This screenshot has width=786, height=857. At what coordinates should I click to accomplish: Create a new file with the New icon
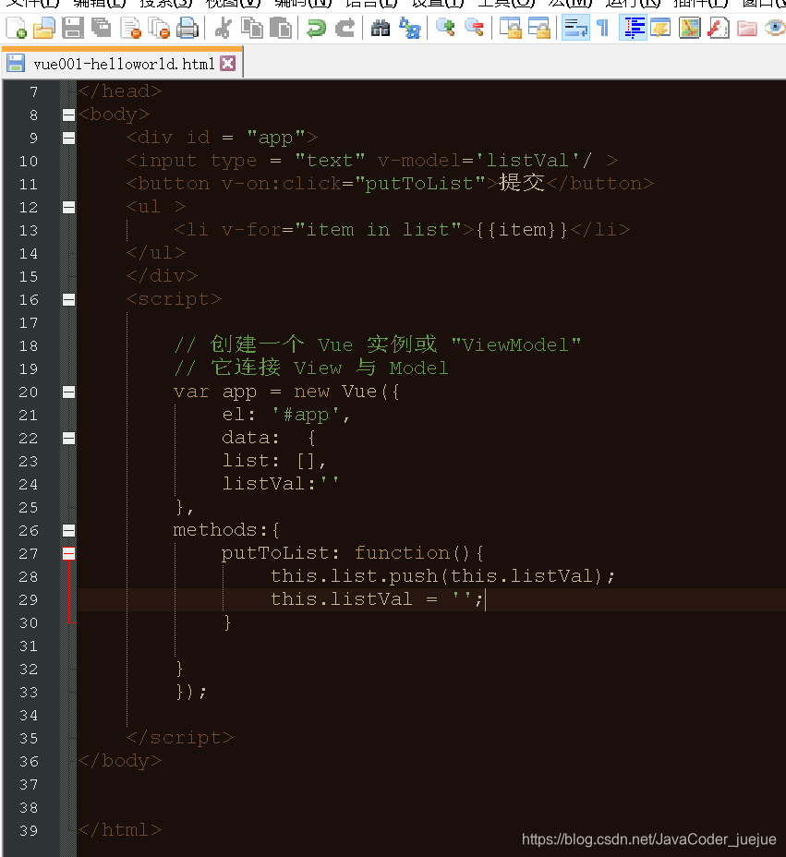16,28
